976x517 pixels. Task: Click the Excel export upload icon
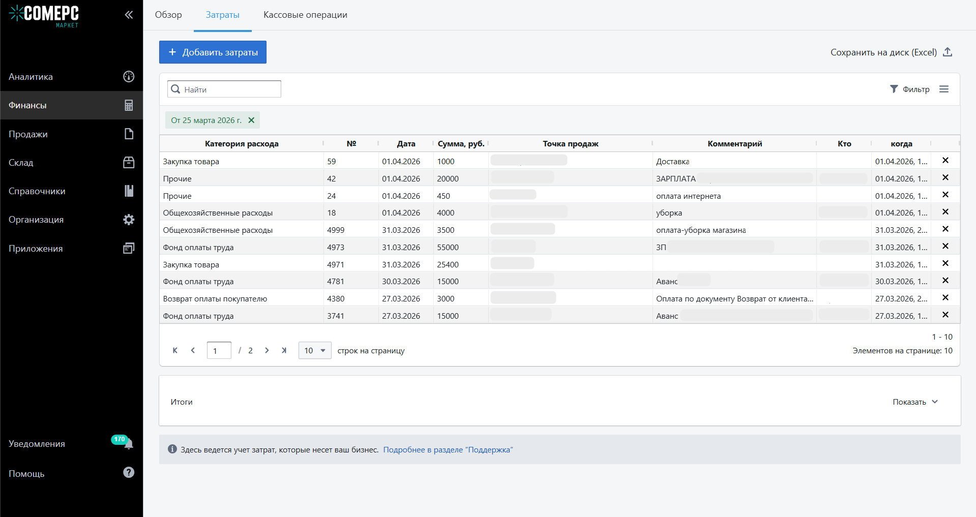coord(948,52)
